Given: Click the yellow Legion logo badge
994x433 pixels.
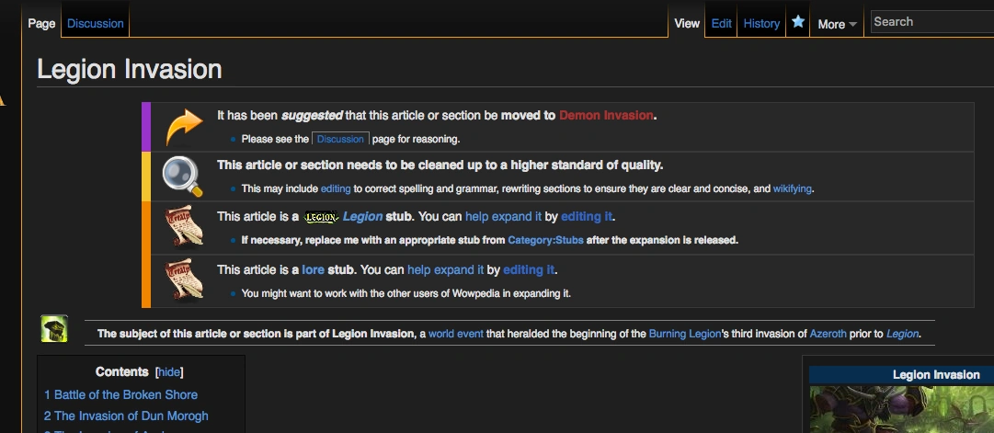Looking at the screenshot, I should point(321,217).
